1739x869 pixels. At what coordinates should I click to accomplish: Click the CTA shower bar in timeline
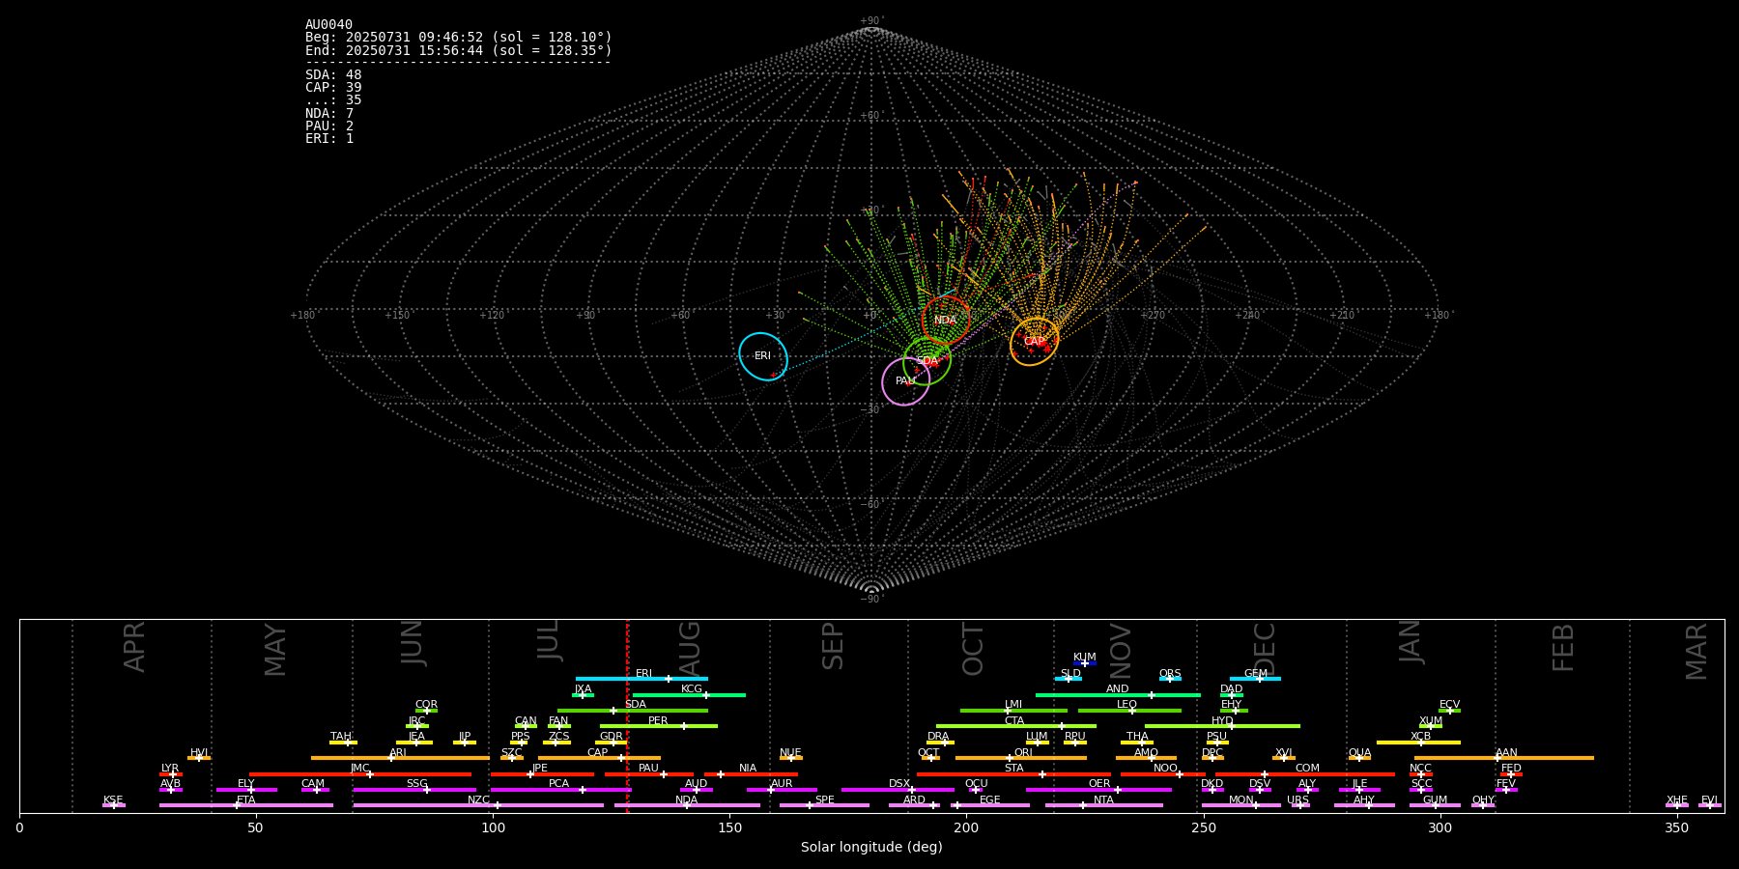pos(1015,726)
